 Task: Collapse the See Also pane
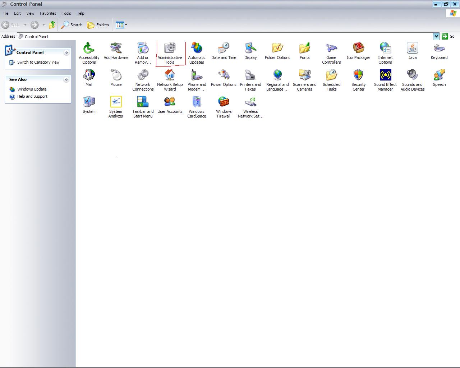66,79
